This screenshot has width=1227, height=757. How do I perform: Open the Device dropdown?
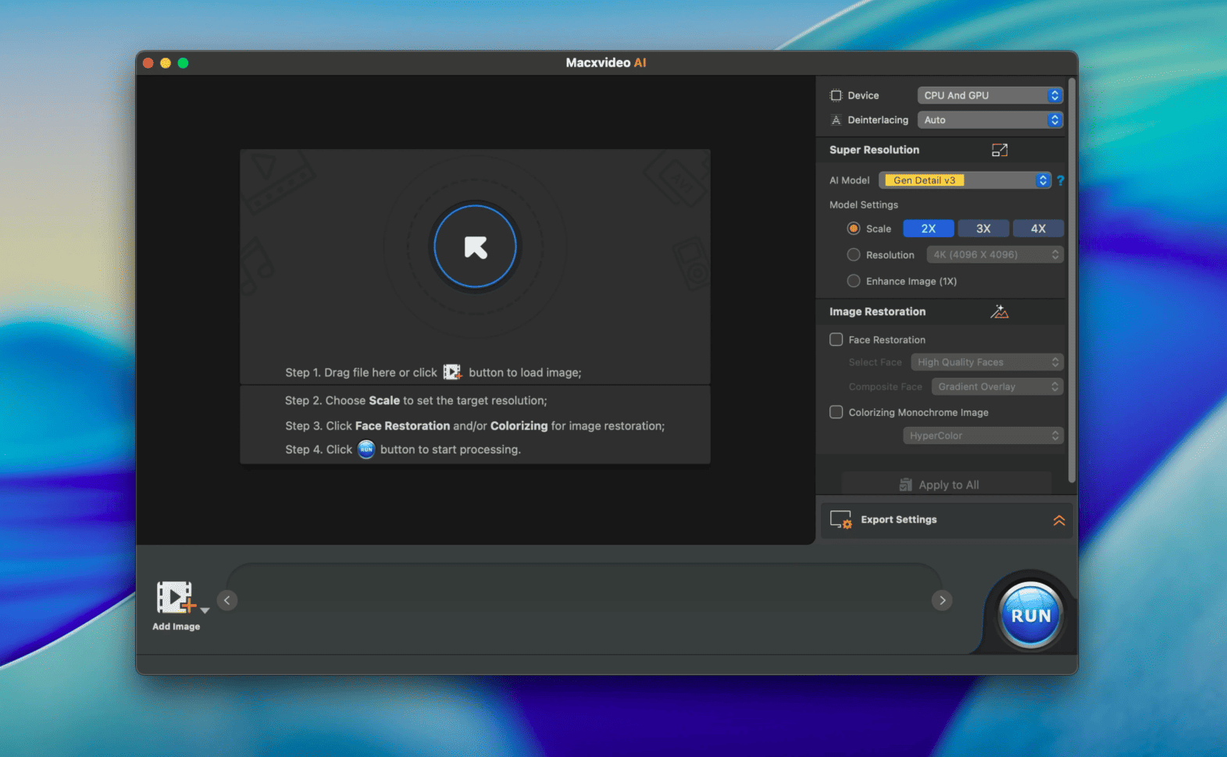tap(990, 95)
